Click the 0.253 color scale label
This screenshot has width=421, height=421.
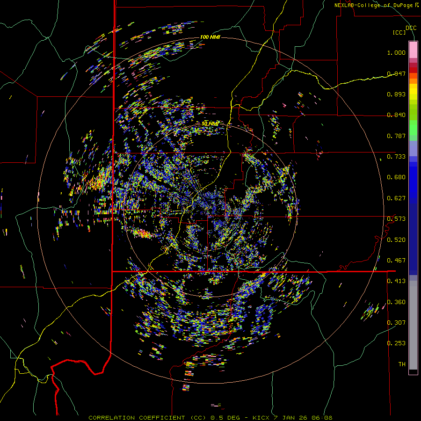pos(396,343)
